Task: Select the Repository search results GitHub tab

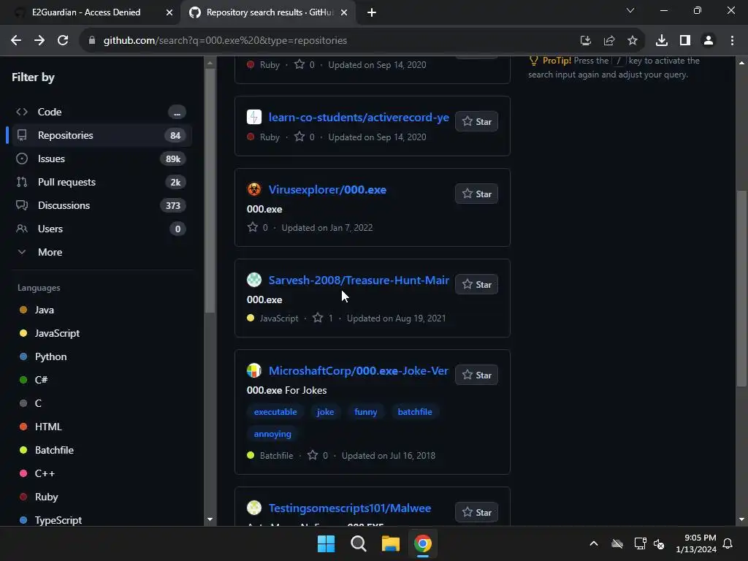Action: (270, 12)
